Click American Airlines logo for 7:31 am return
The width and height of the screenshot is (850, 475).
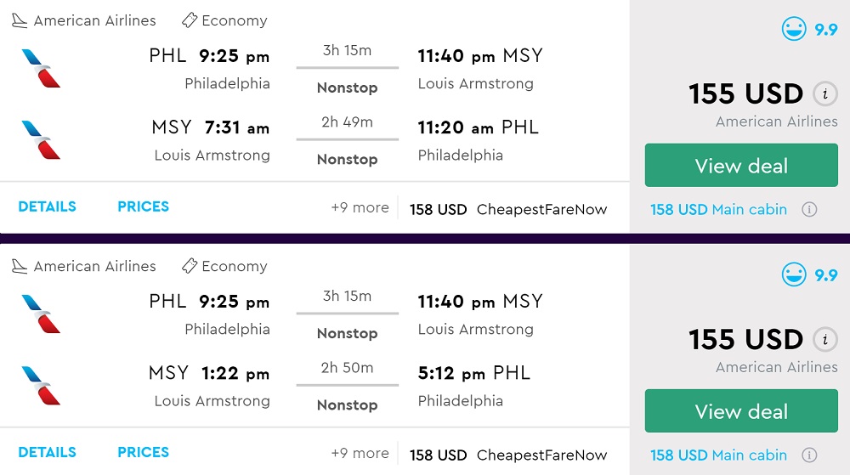click(x=41, y=139)
